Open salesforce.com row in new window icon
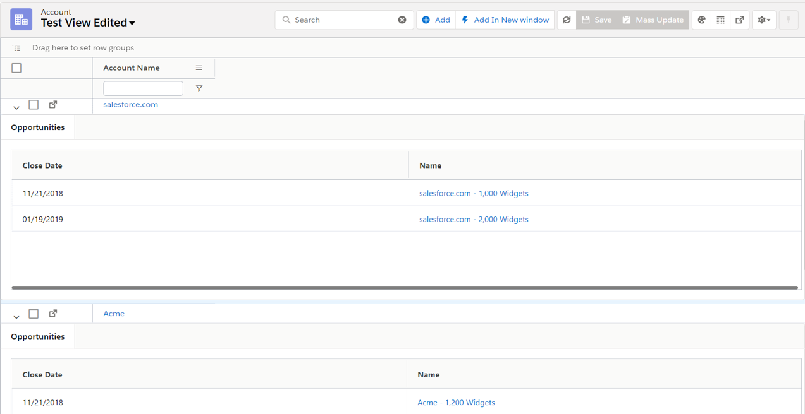805x414 pixels. (53, 105)
